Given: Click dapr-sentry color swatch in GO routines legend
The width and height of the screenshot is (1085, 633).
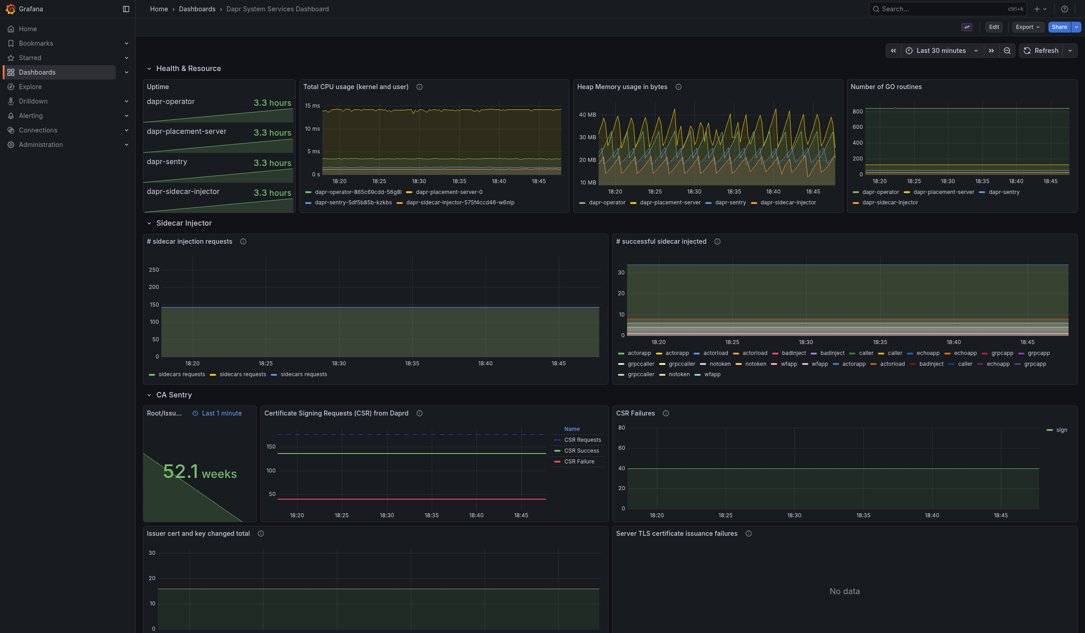Looking at the screenshot, I should pos(982,193).
